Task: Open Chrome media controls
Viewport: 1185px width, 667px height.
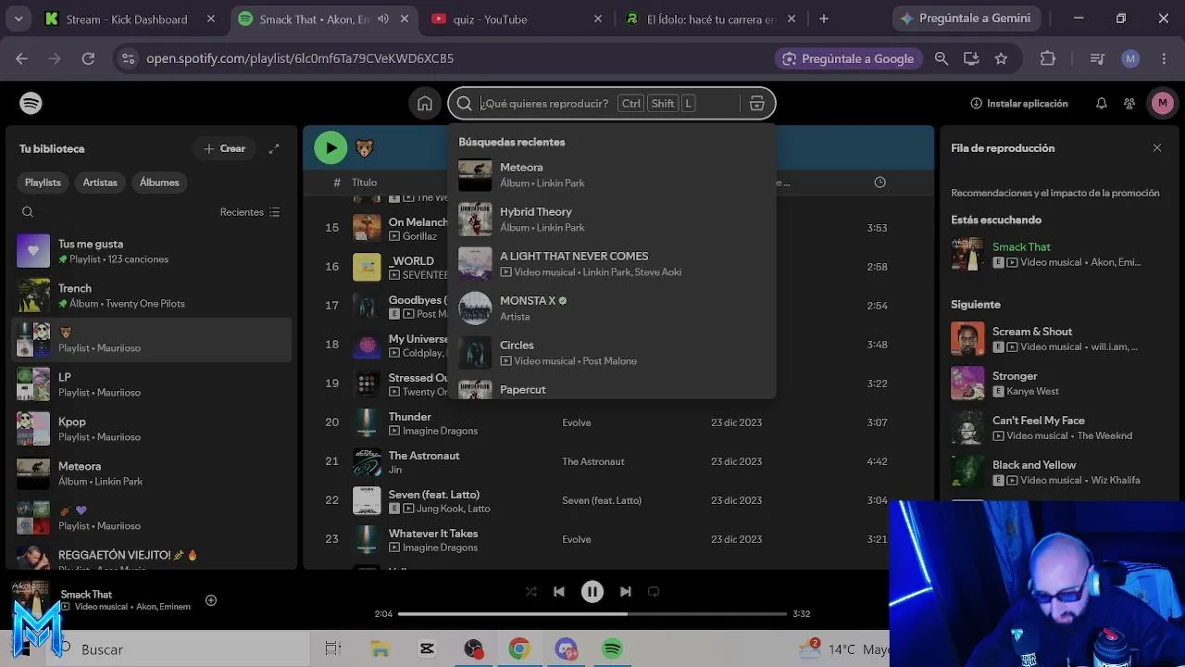Action: click(1097, 58)
